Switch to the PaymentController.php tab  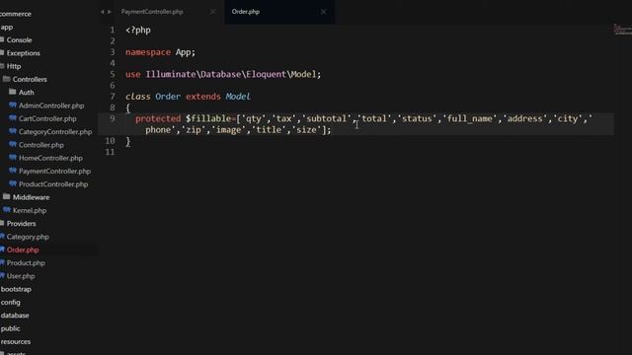coord(152,12)
